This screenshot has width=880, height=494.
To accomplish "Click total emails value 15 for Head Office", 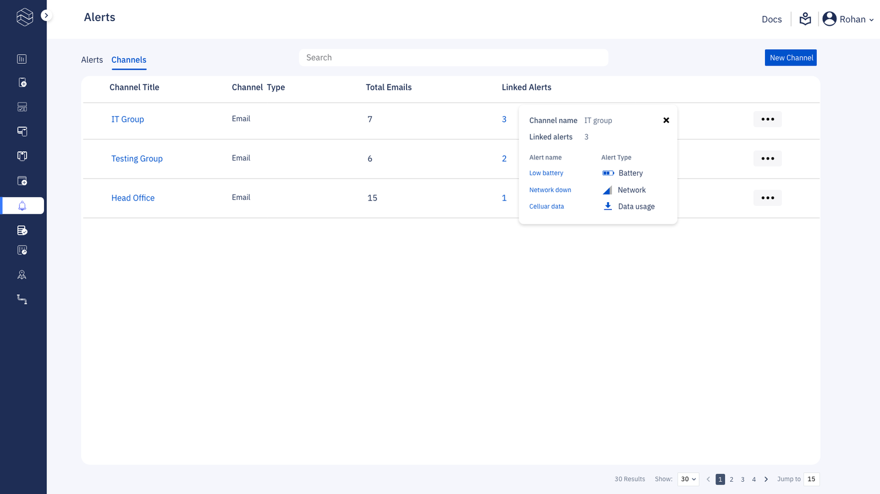I will coord(373,198).
